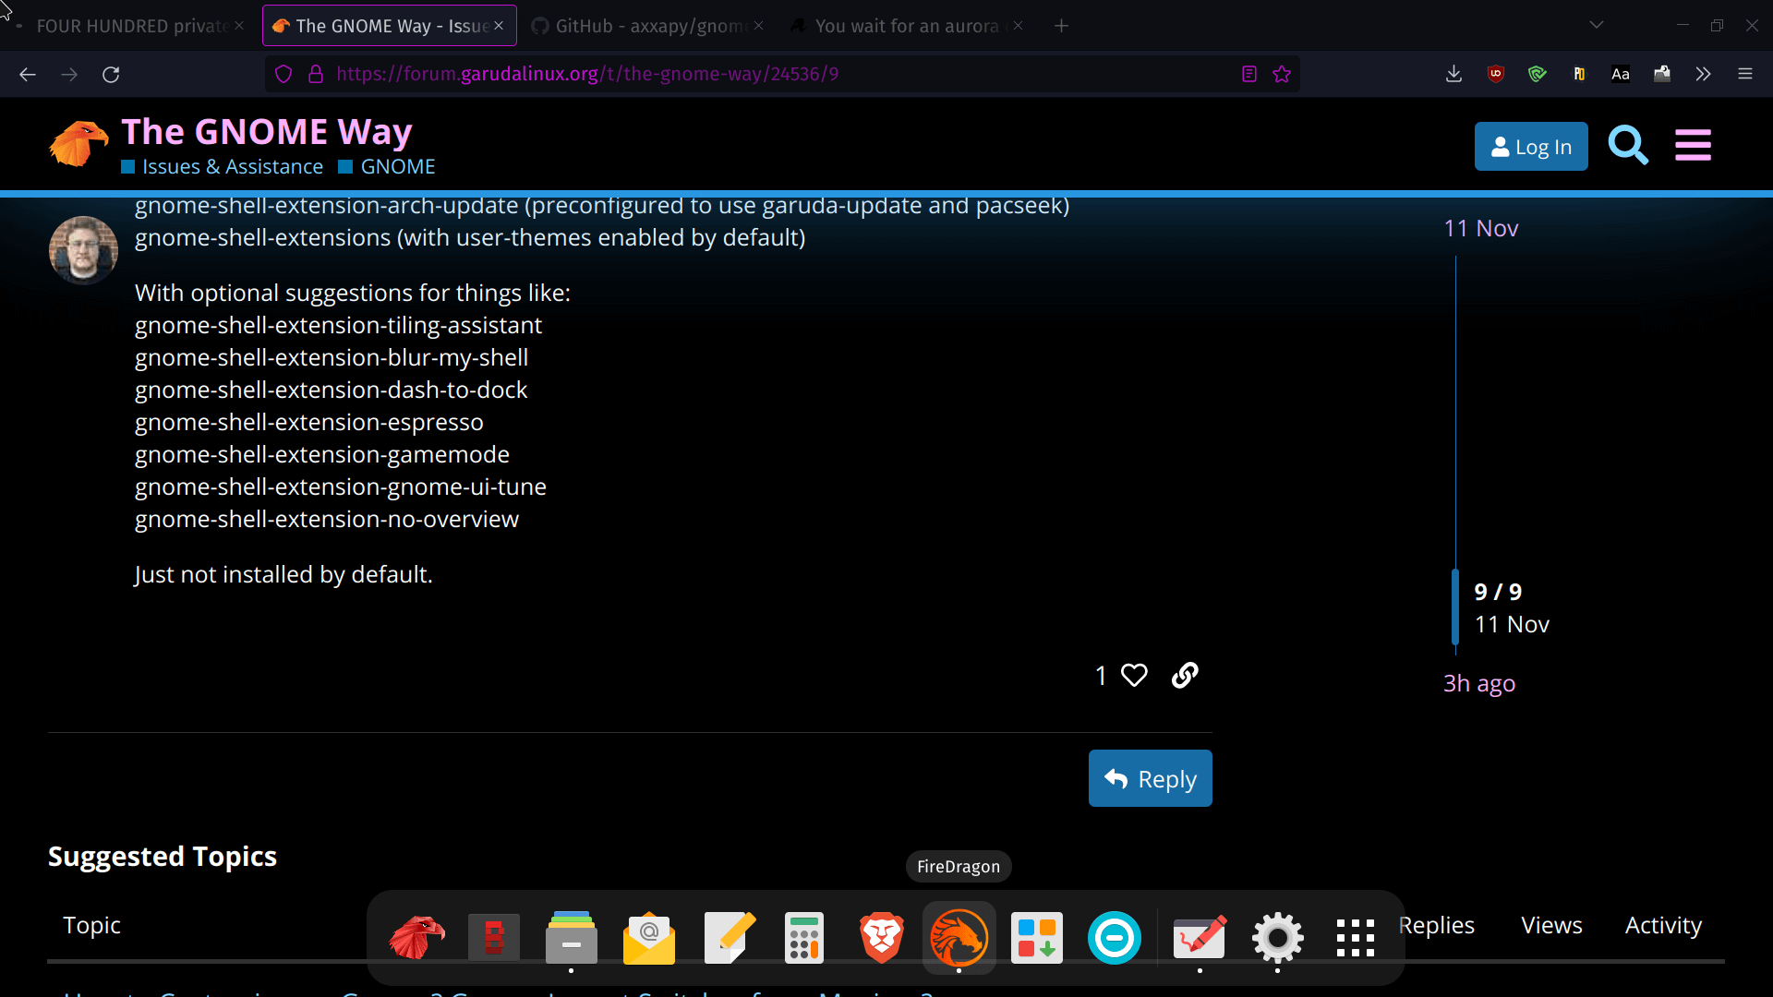1773x997 pixels.
Task: Sort suggested topics by Activity
Action: point(1663,926)
